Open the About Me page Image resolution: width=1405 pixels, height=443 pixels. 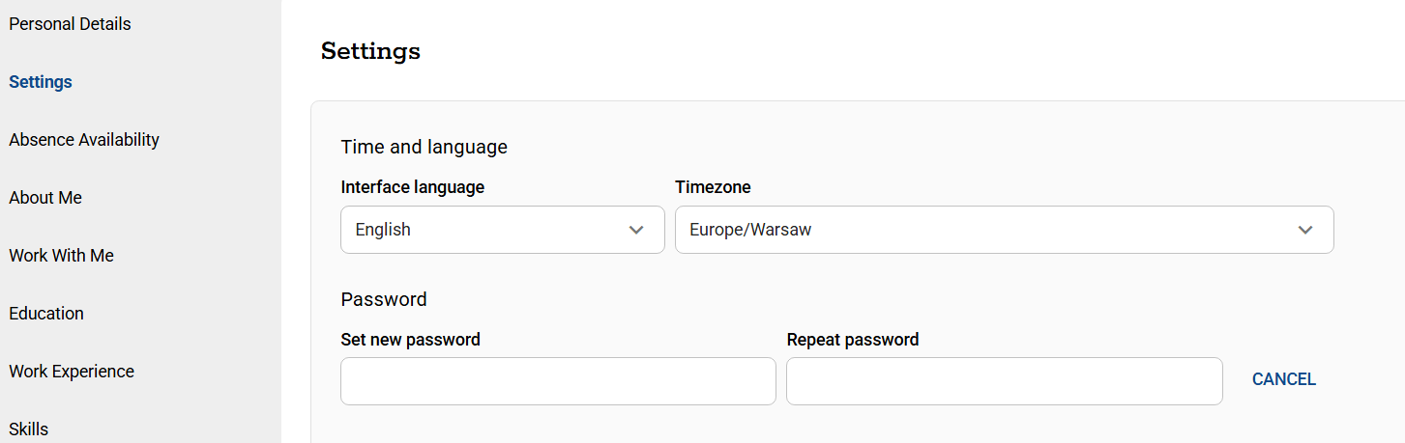click(45, 198)
